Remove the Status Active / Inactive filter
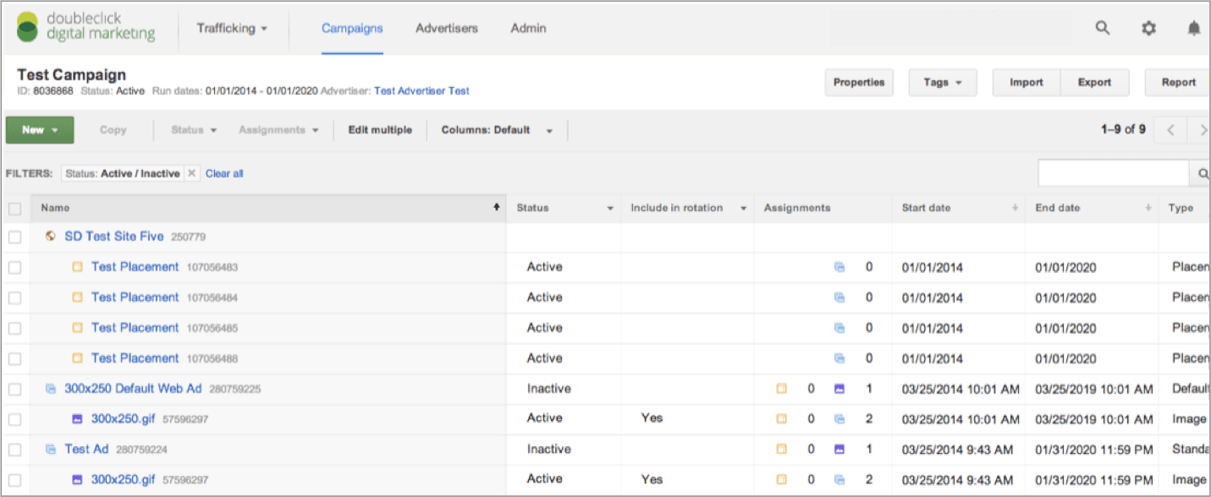Viewport: 1211px width, 497px height. pyautogui.click(x=192, y=173)
